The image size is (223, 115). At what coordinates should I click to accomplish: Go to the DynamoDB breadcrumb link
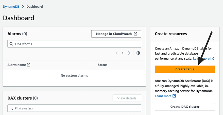[x=11, y=7]
